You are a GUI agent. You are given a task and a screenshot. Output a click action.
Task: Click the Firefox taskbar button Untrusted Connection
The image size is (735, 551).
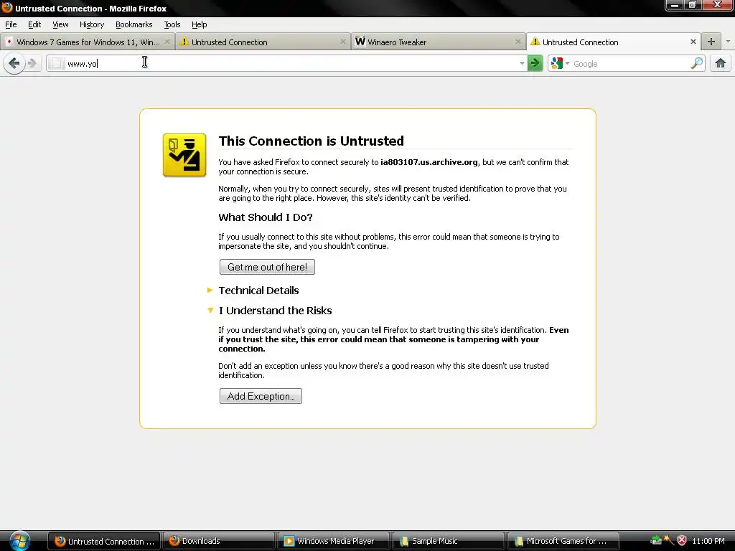pos(103,541)
